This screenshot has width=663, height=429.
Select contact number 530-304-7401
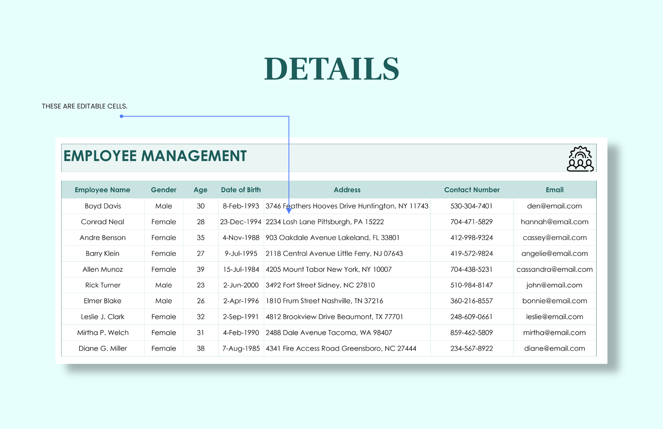[472, 206]
